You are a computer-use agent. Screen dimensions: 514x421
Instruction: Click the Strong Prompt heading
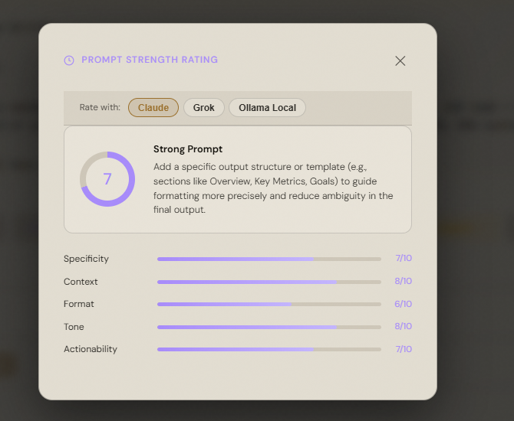point(188,149)
